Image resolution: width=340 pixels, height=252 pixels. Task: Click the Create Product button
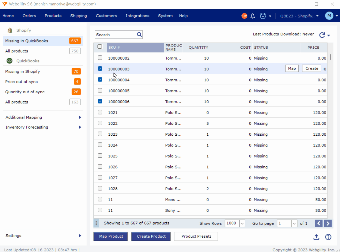tap(151, 237)
